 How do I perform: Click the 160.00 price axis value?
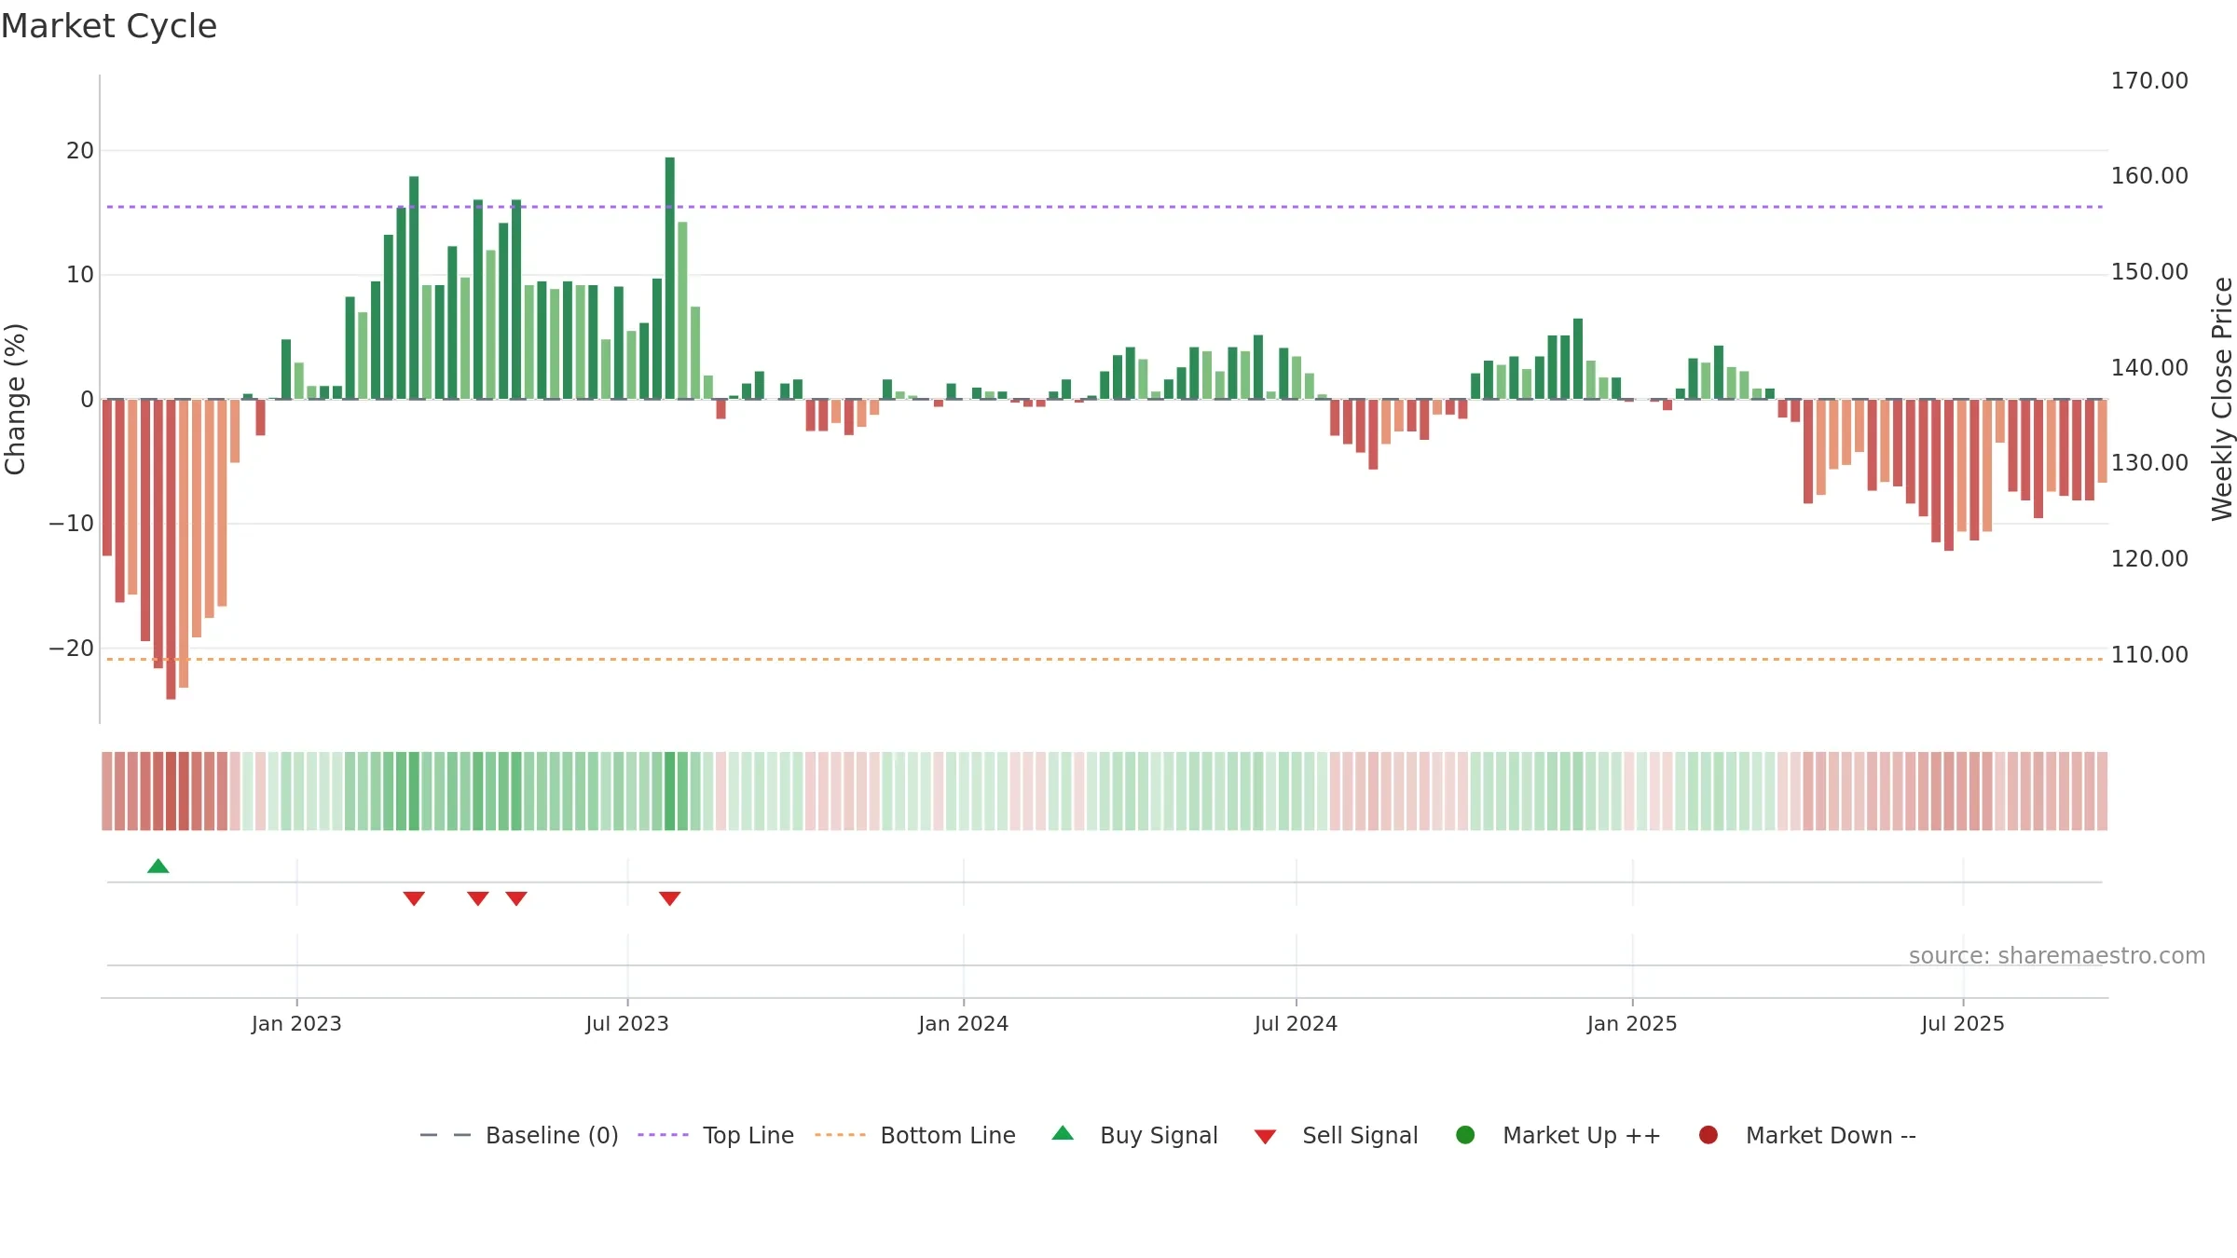[x=2149, y=176]
